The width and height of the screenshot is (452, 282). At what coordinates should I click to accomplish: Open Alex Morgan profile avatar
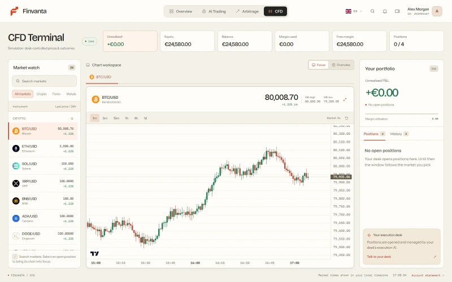437,11
